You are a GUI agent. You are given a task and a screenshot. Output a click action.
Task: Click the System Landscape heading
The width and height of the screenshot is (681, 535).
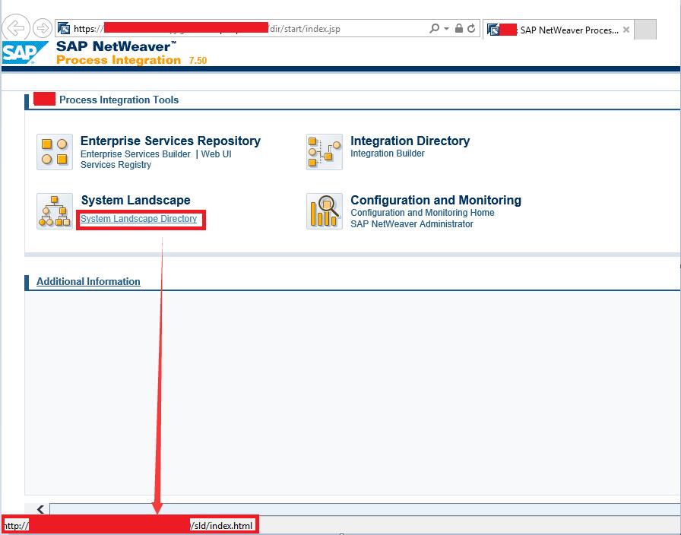(x=136, y=200)
